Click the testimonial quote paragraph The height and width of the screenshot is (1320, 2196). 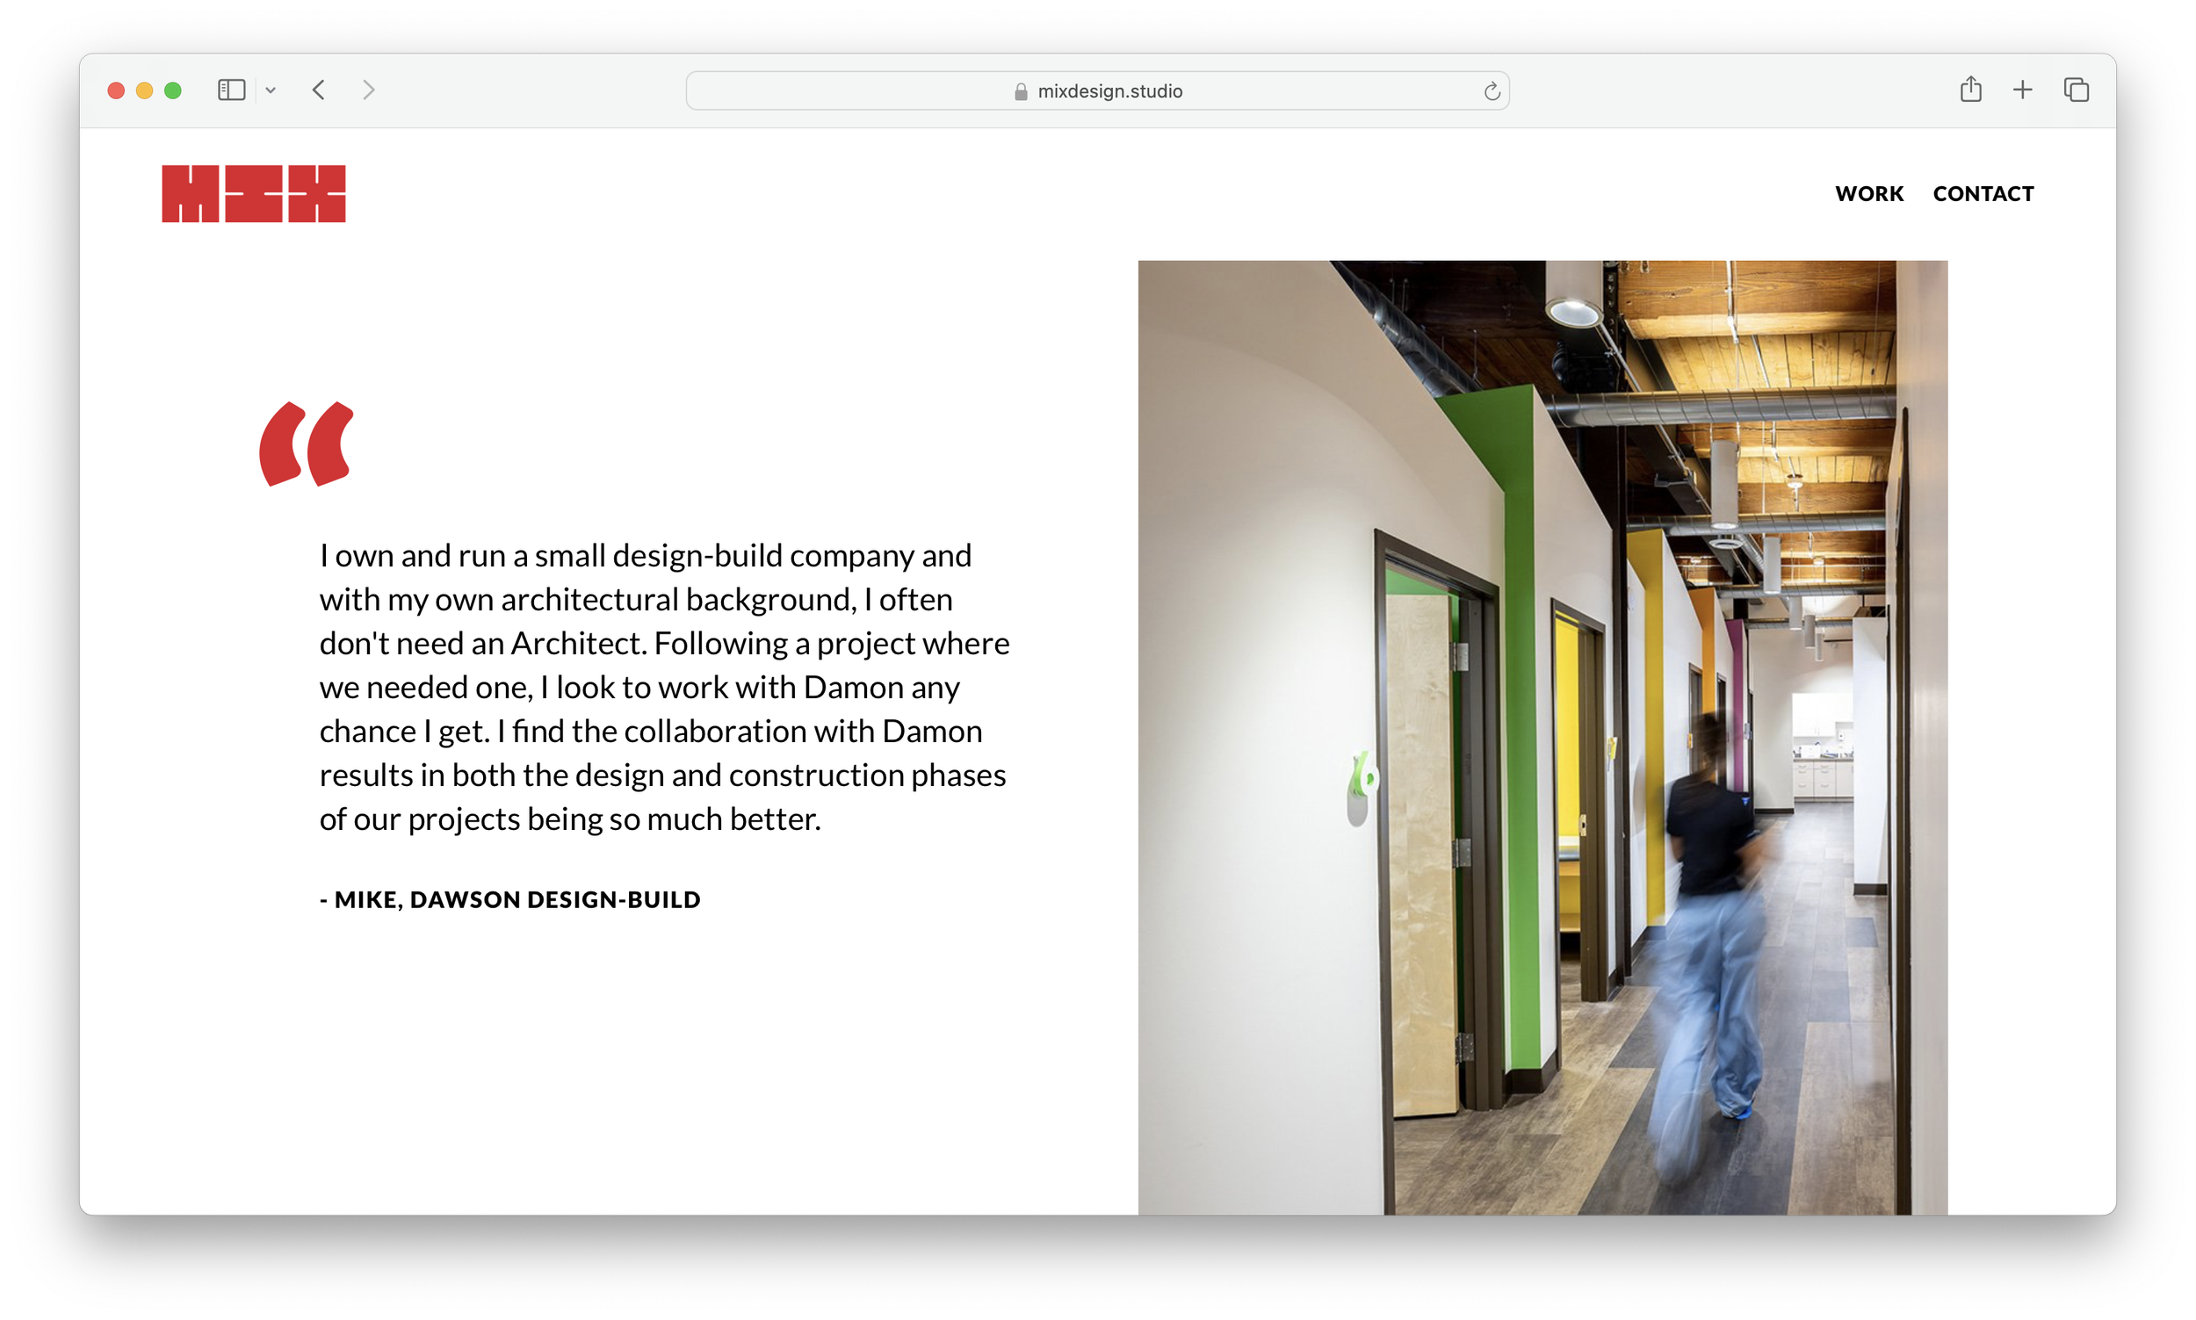click(662, 687)
